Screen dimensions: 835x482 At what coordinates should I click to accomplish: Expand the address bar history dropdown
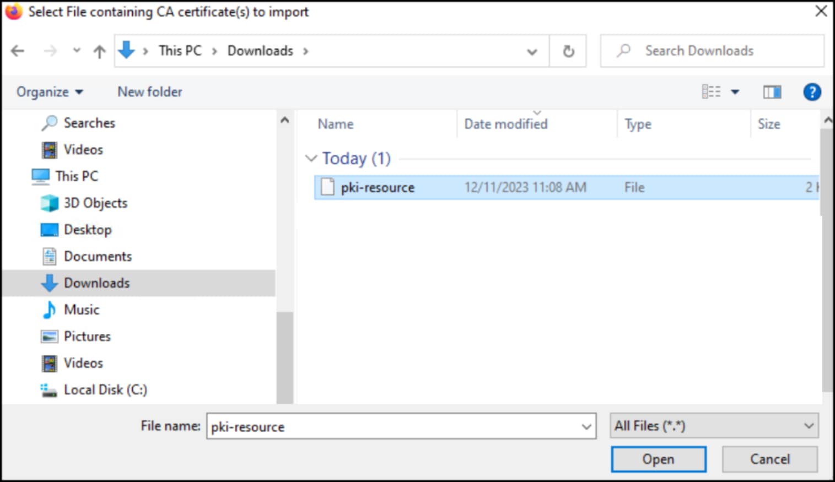pyautogui.click(x=532, y=52)
